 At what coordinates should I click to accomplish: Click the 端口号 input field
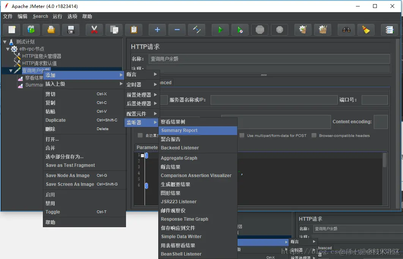(x=375, y=100)
